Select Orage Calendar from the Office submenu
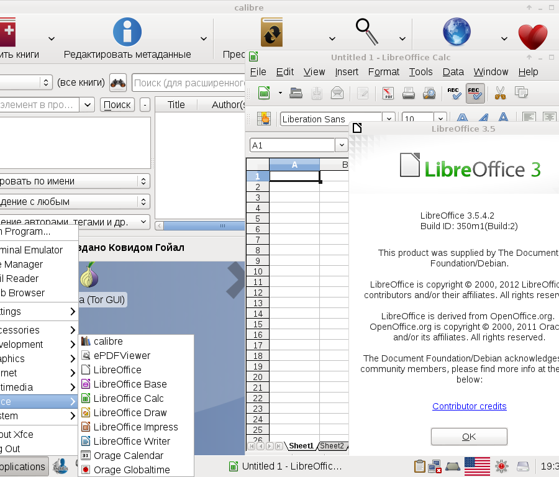 136,456
